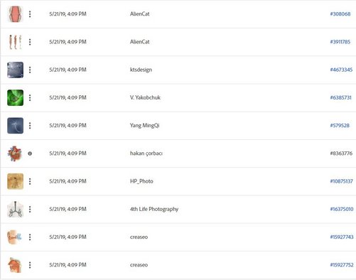Select green abstract thumbnail by V. Yakobchuk

click(16, 97)
